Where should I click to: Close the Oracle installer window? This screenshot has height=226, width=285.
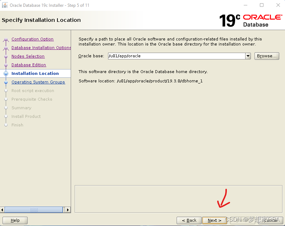click(278, 5)
